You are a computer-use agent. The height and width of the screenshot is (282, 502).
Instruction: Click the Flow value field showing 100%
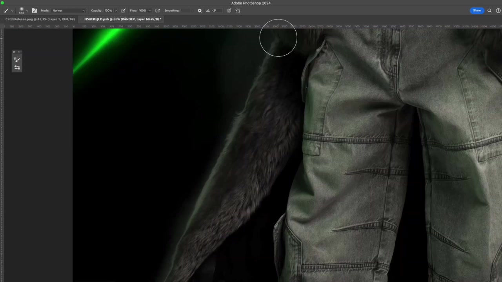143,11
